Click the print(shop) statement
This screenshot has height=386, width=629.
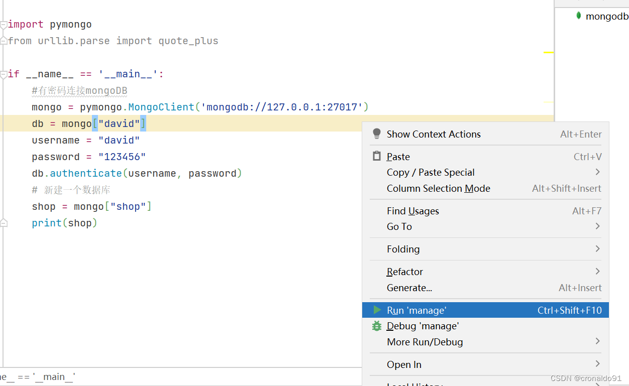(x=64, y=223)
